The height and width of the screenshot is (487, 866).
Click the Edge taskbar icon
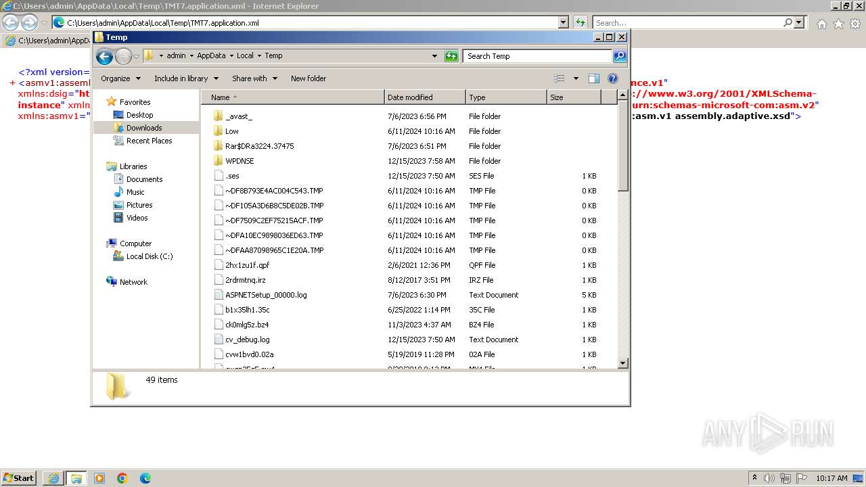point(145,478)
